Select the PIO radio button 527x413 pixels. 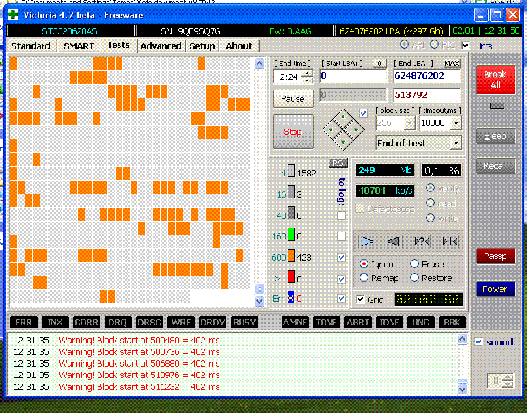click(x=434, y=44)
